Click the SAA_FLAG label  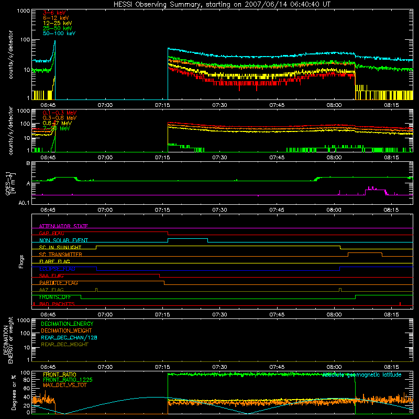click(51, 275)
